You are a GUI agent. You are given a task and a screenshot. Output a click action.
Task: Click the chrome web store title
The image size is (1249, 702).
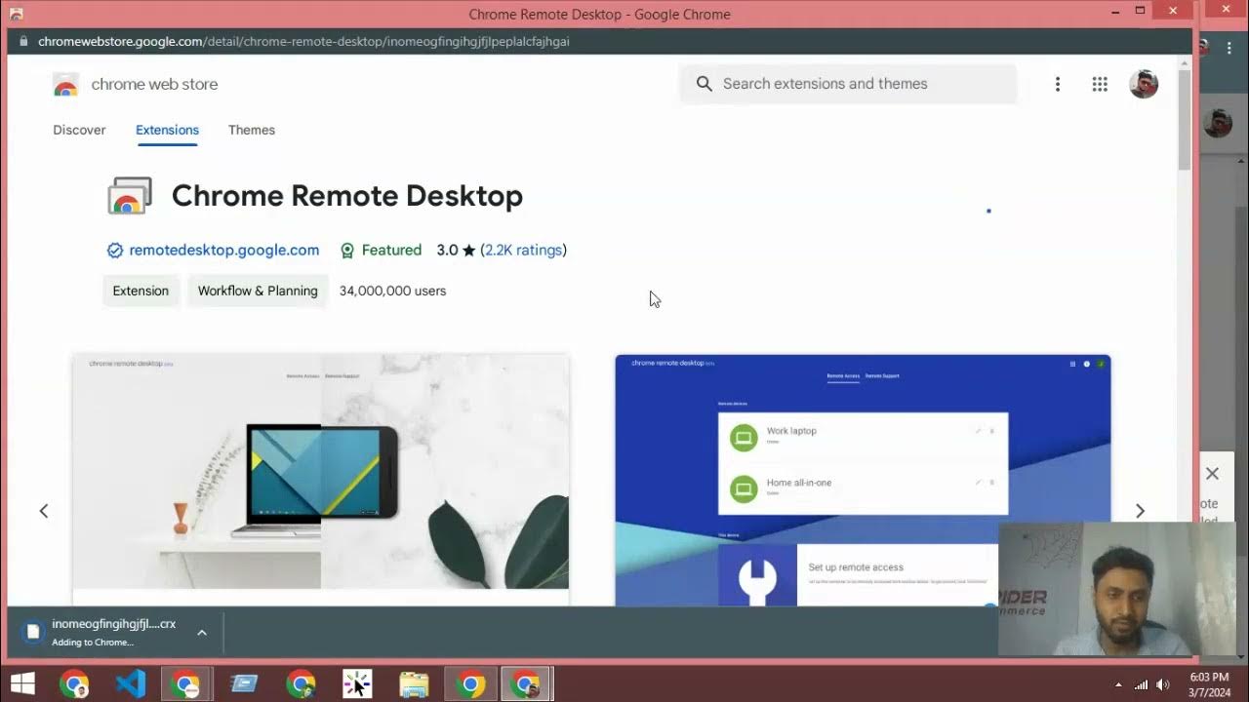[154, 85]
